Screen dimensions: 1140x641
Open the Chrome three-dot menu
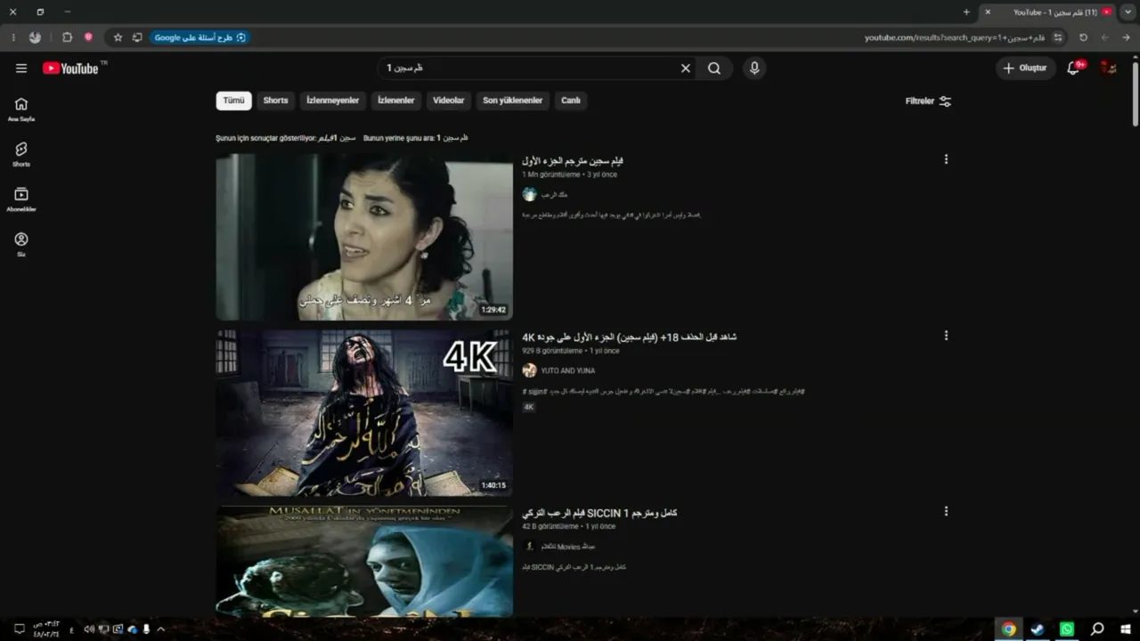click(13, 37)
